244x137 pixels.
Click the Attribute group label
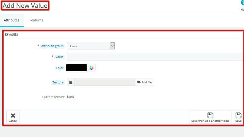coord(52,46)
